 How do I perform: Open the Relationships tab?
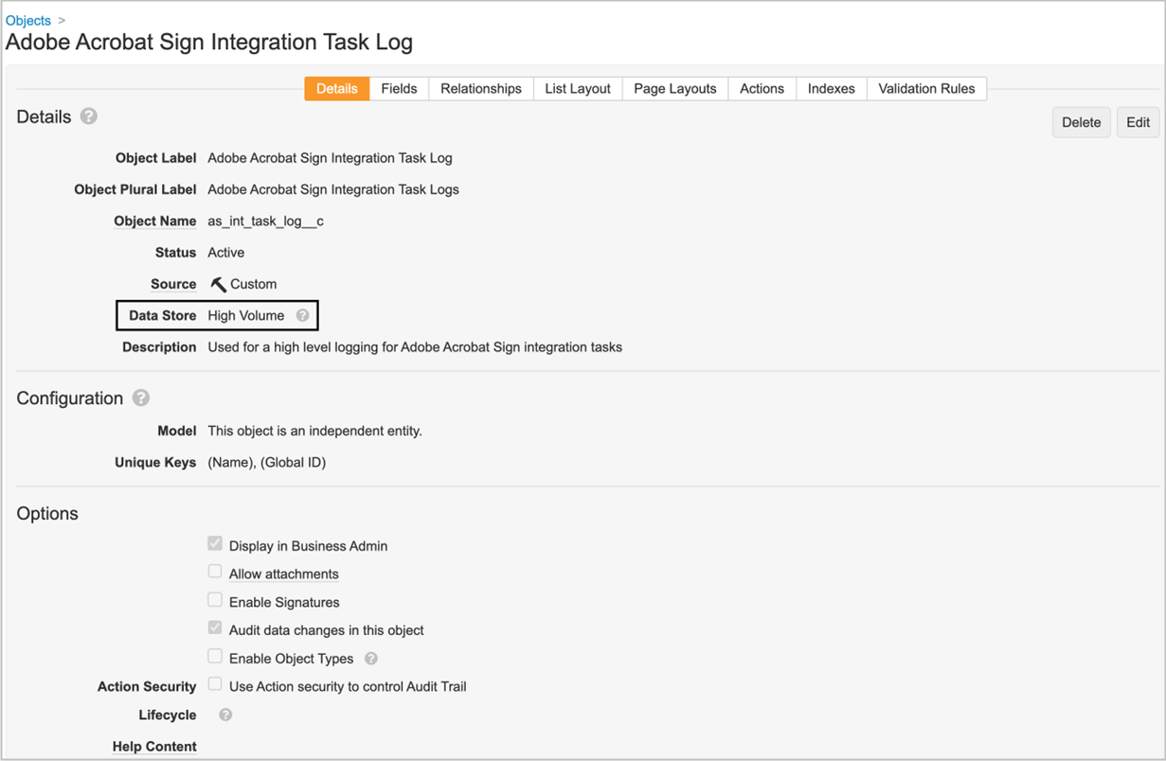click(x=480, y=88)
